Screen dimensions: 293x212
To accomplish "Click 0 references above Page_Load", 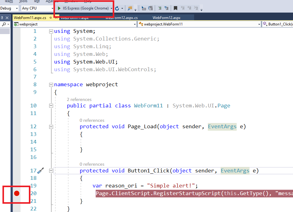I will pyautogui.click(x=92, y=120).
